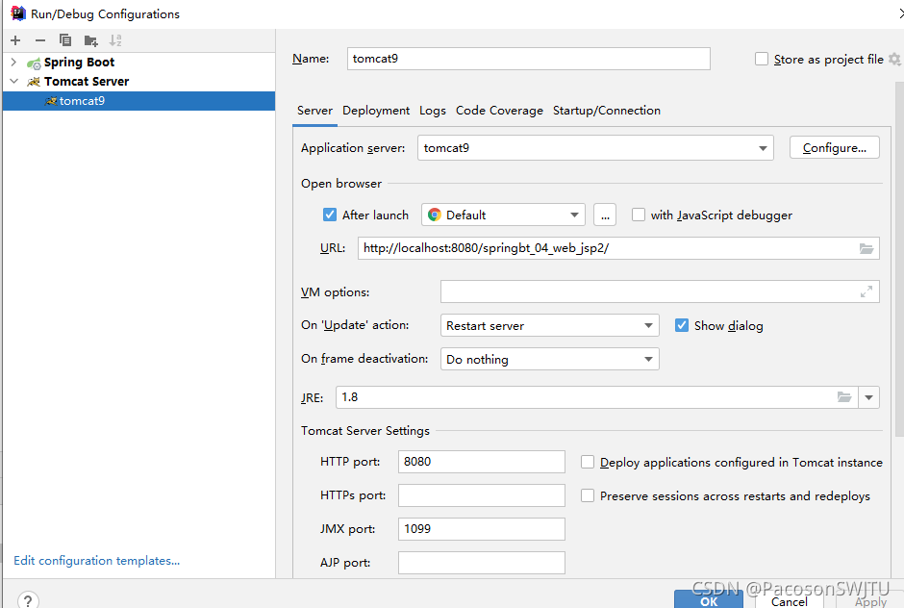The width and height of the screenshot is (904, 608).
Task: Click the URL field's folder browse icon
Action: [x=866, y=248]
